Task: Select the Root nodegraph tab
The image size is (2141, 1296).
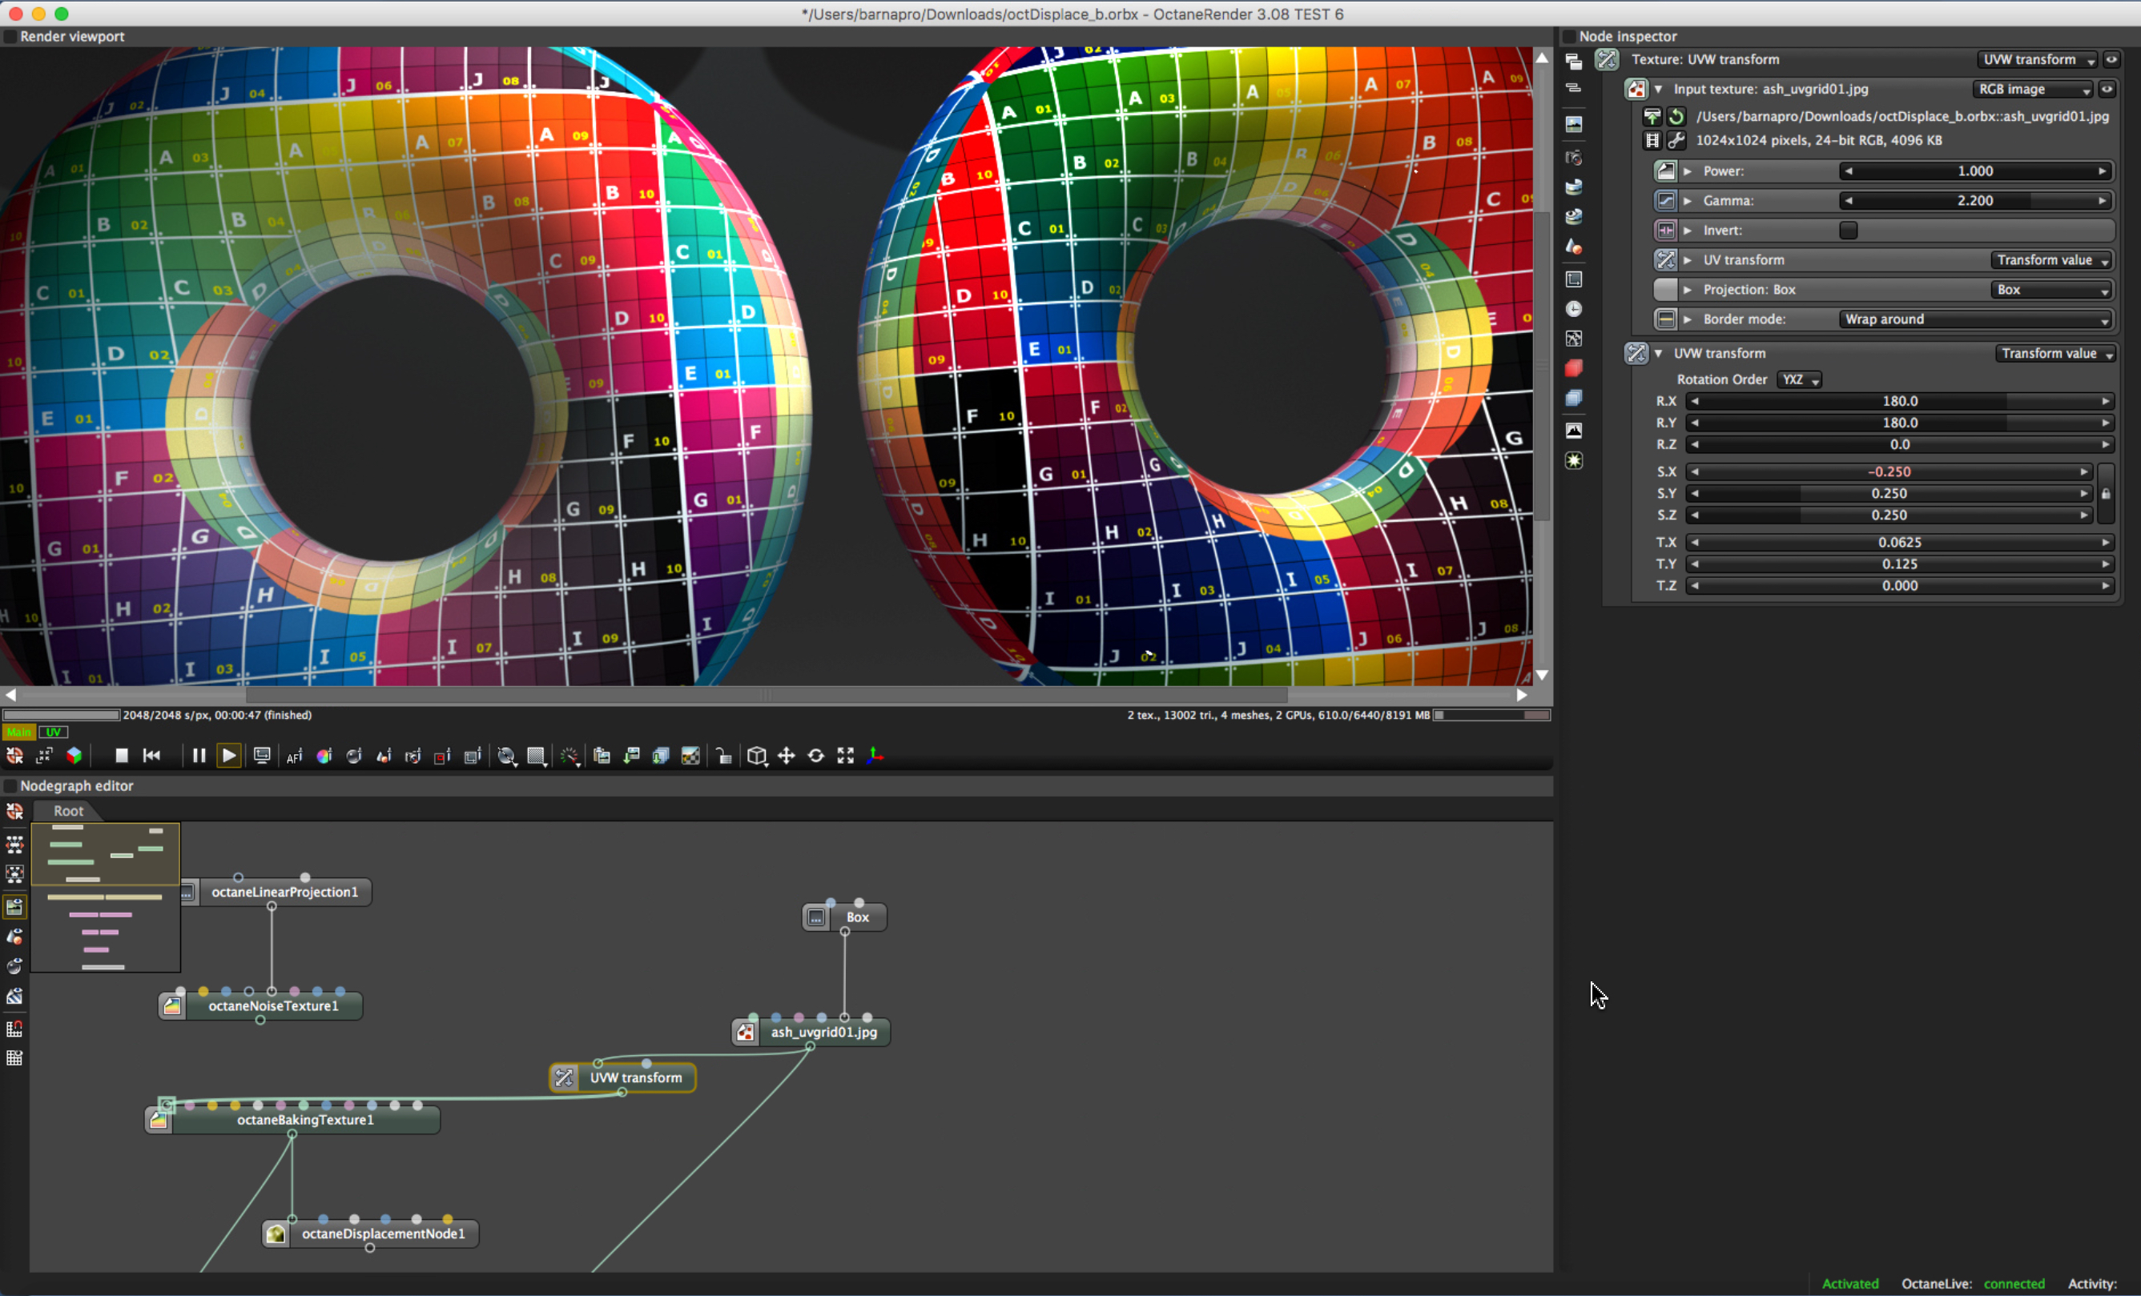Action: [68, 810]
